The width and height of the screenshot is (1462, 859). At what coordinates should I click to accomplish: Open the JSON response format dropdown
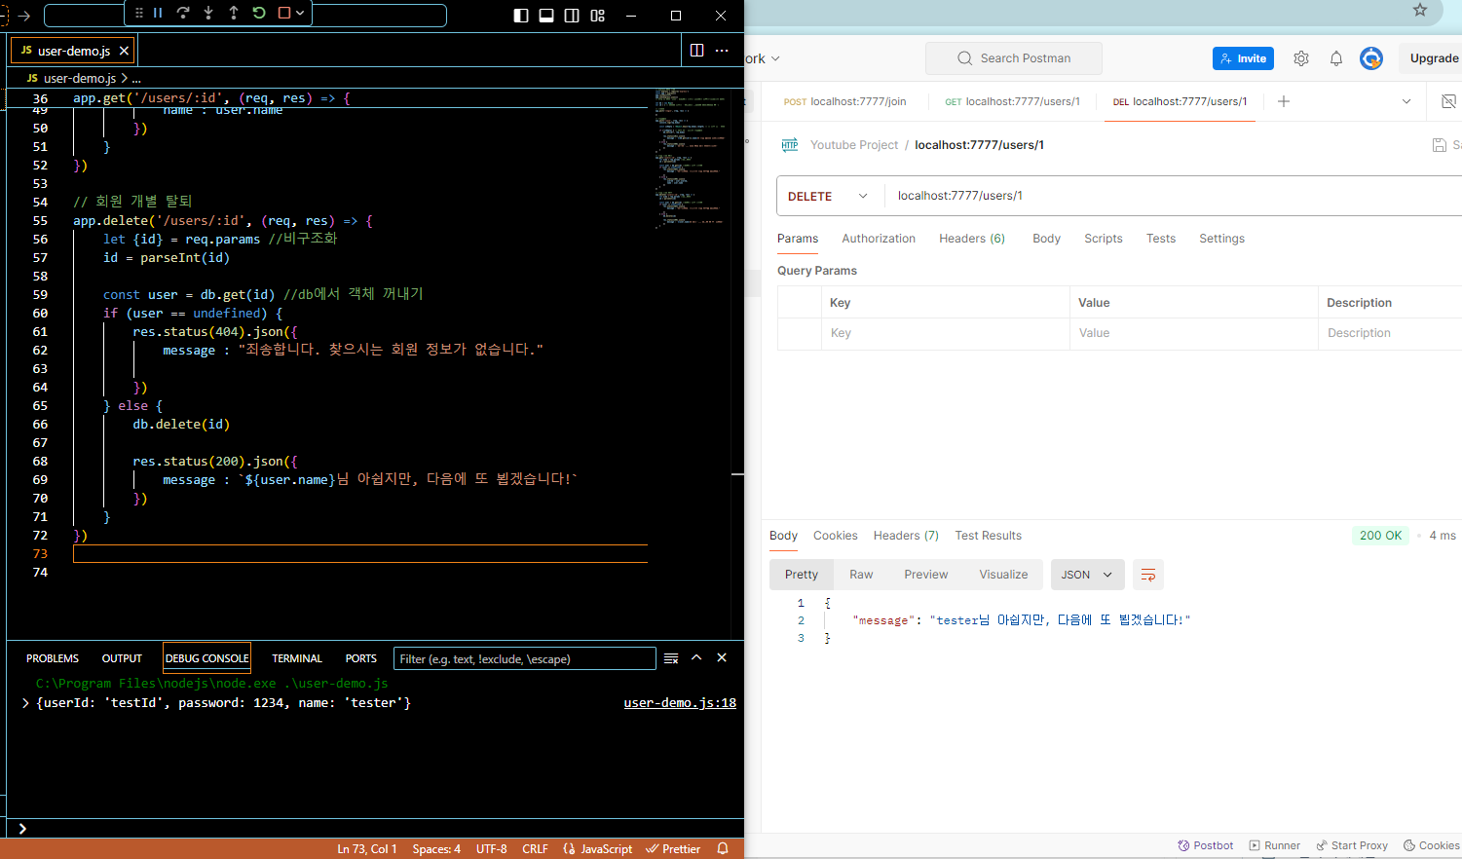click(1087, 575)
